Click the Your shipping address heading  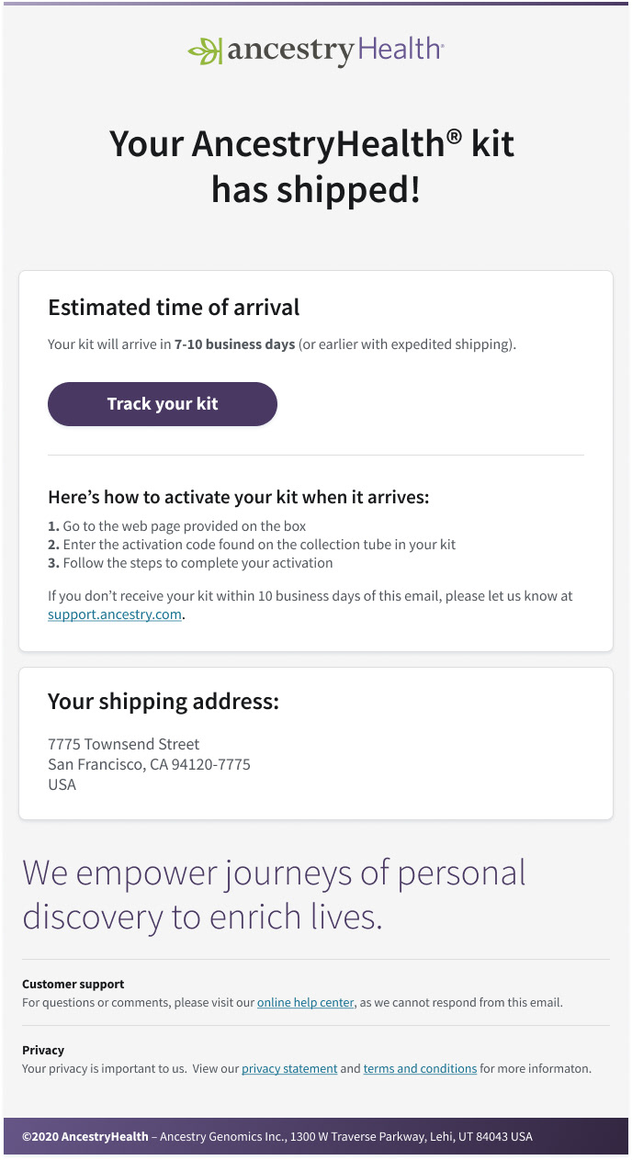click(x=163, y=702)
